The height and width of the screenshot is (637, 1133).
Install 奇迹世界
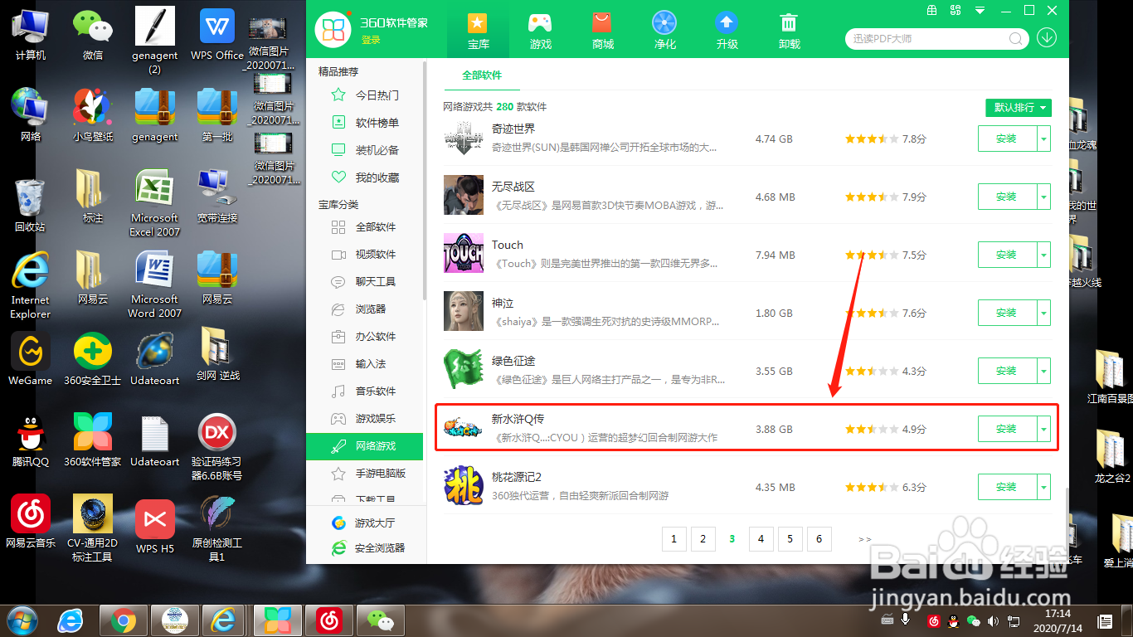pos(1007,139)
